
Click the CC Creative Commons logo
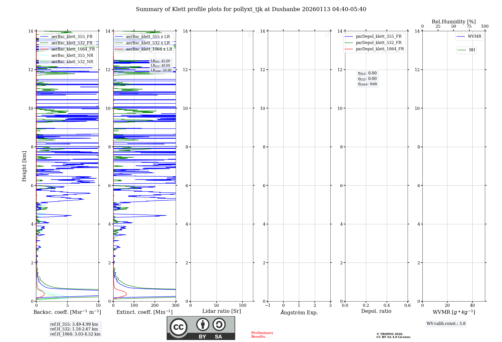click(x=178, y=327)
